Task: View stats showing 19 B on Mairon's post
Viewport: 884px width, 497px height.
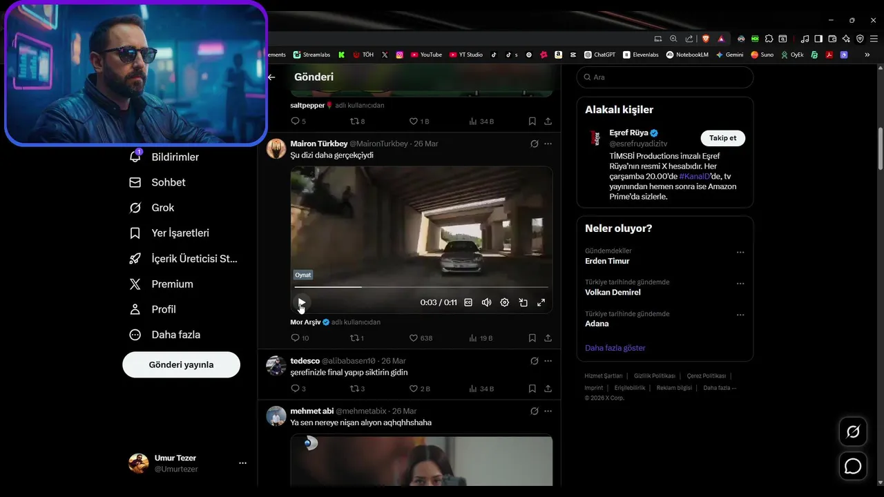Action: [481, 338]
